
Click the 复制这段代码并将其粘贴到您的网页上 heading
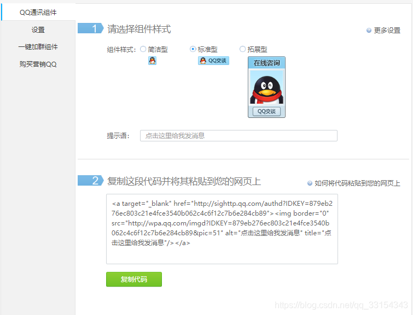184,181
